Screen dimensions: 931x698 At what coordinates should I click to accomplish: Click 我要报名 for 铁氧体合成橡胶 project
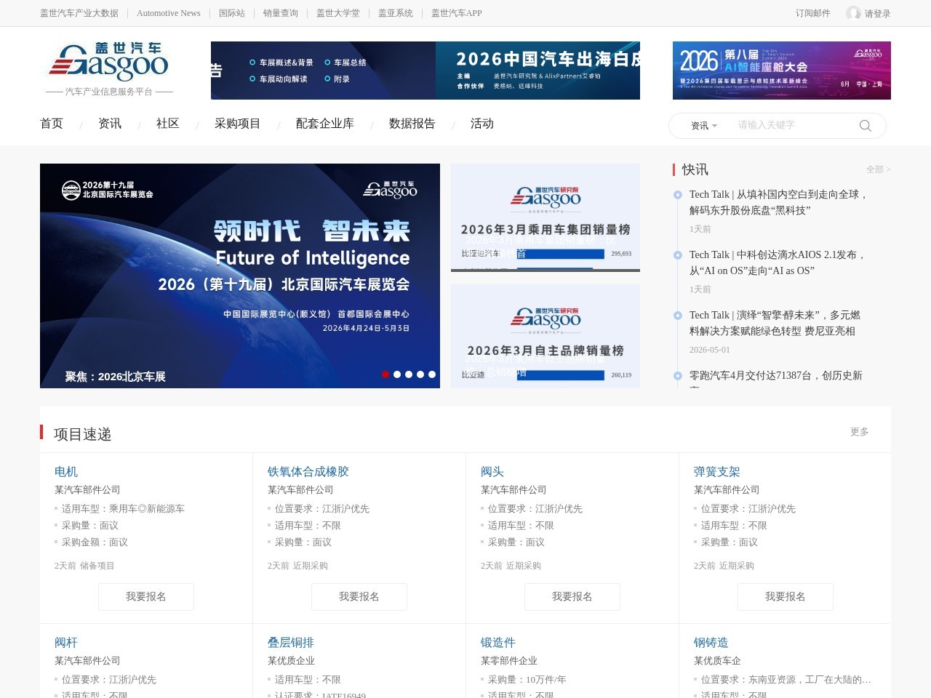point(359,597)
